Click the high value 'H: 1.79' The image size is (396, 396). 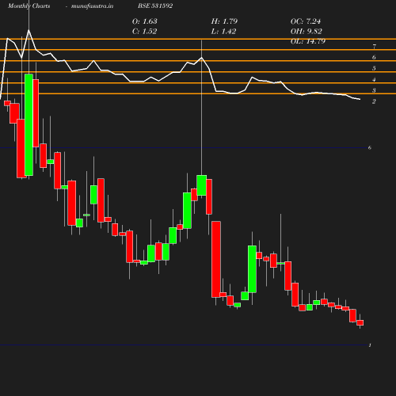point(224,21)
